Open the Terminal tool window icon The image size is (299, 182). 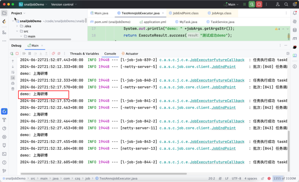pyautogui.click(x=4, y=154)
